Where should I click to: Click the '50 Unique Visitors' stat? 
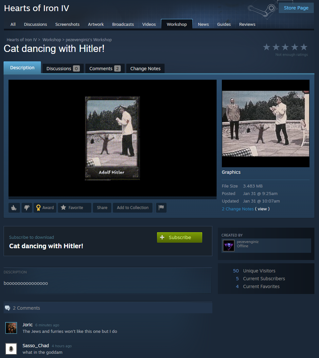pyautogui.click(x=254, y=271)
